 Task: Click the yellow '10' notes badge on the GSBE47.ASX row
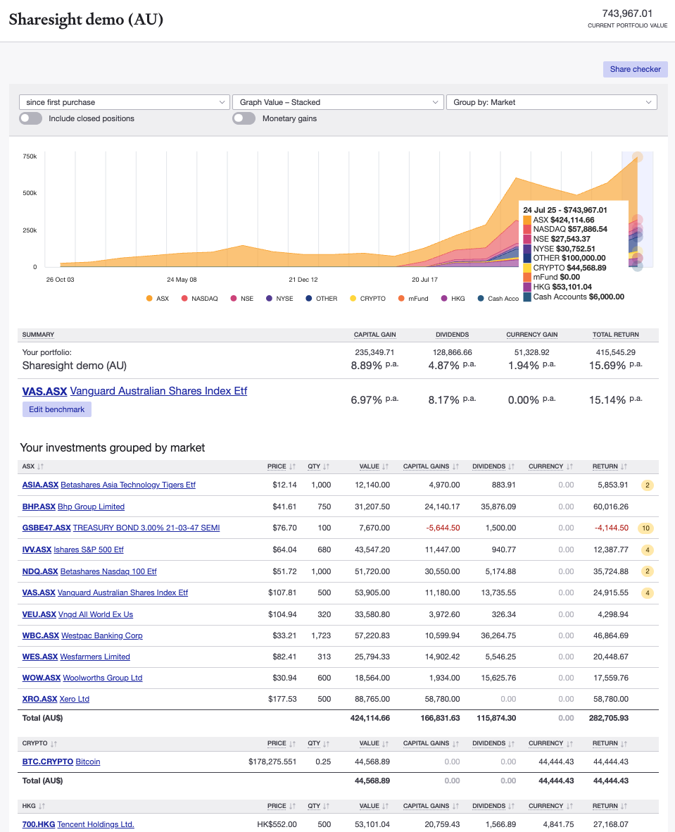pyautogui.click(x=646, y=528)
